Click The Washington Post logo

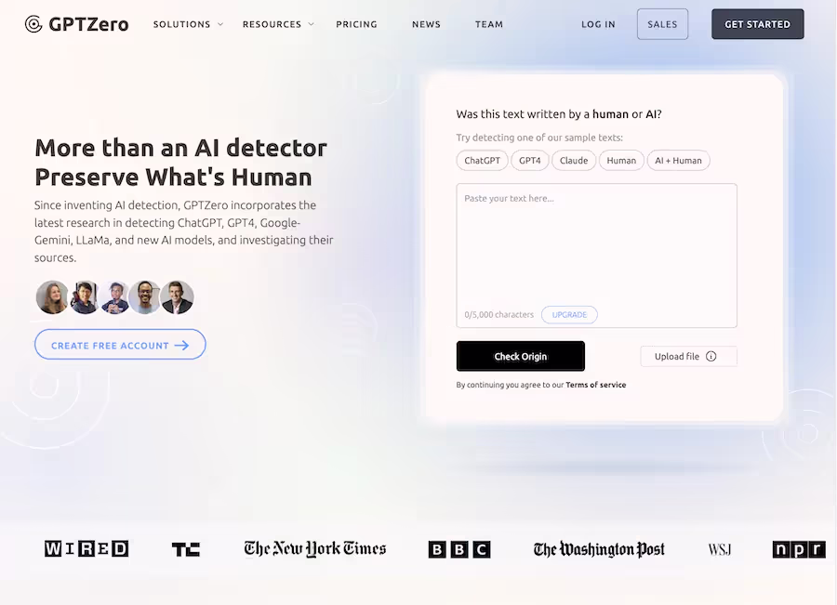[599, 549]
